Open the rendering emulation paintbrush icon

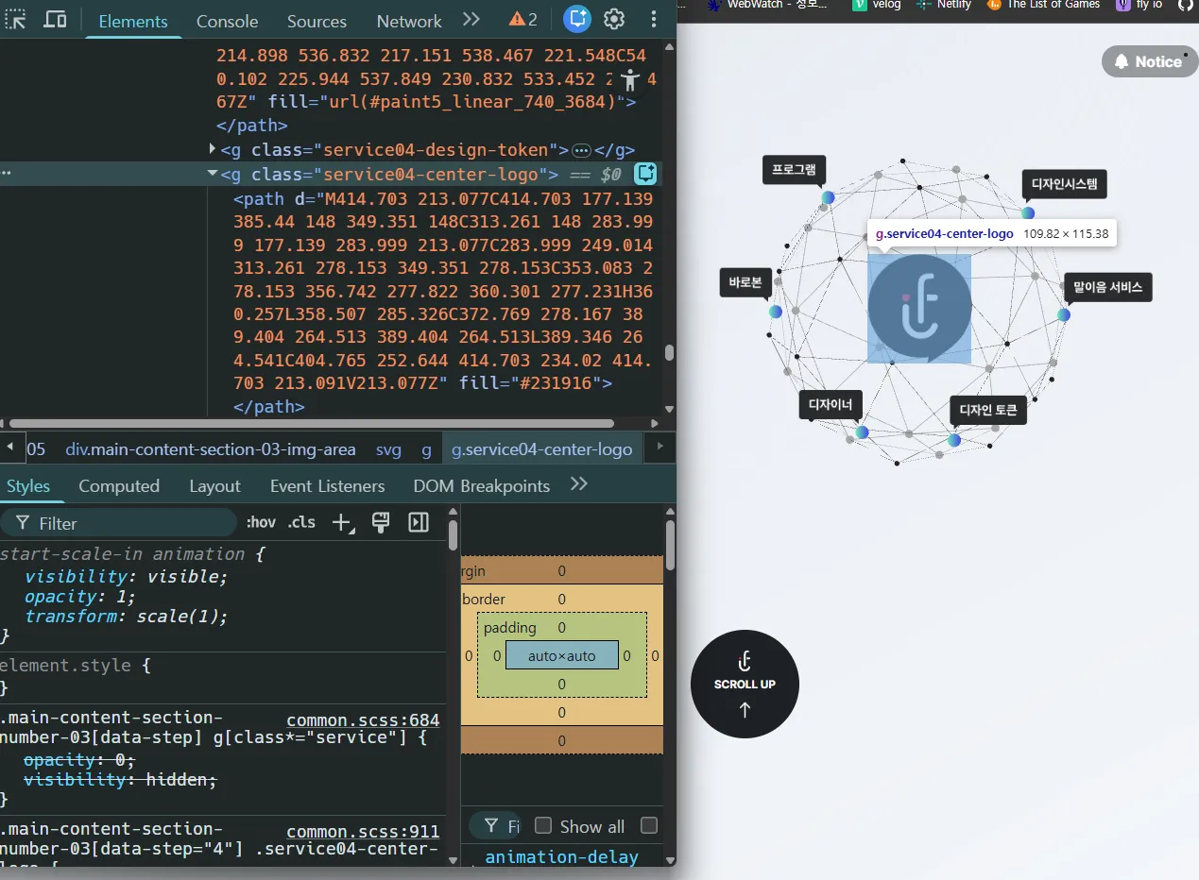click(x=381, y=522)
